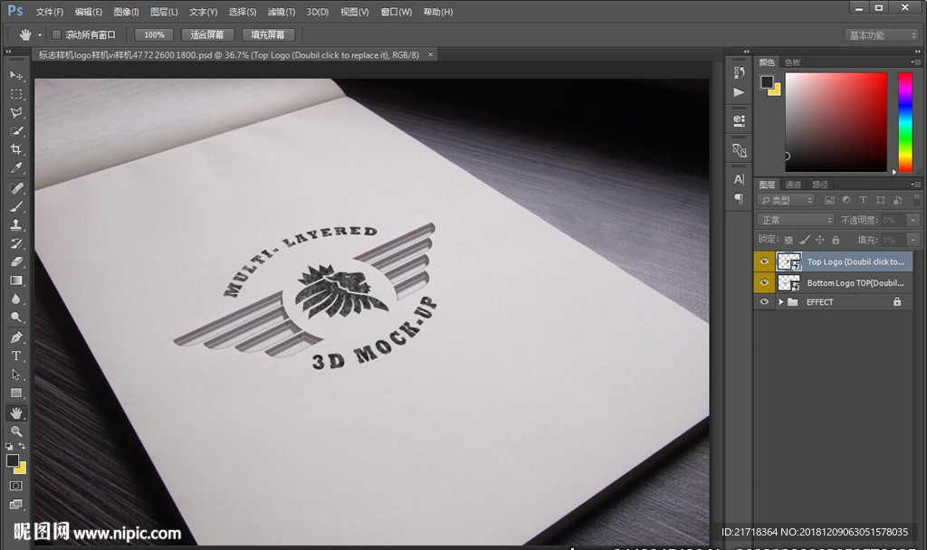
Task: Toggle lock all padlock in Layers panel
Action: [836, 240]
